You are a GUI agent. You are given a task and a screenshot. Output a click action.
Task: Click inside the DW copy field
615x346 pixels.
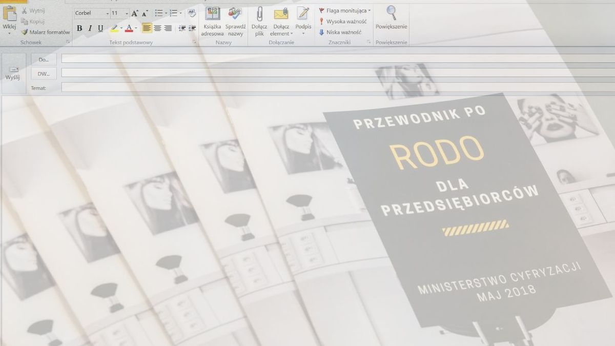point(338,73)
